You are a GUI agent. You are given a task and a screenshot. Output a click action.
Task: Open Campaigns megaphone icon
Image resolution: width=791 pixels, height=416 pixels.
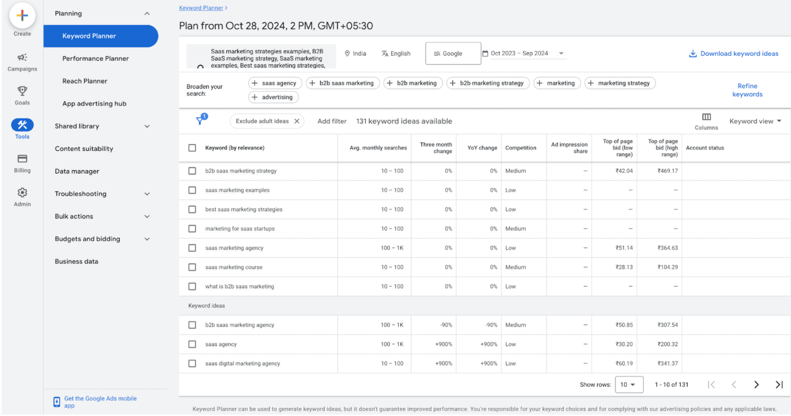[x=22, y=57]
